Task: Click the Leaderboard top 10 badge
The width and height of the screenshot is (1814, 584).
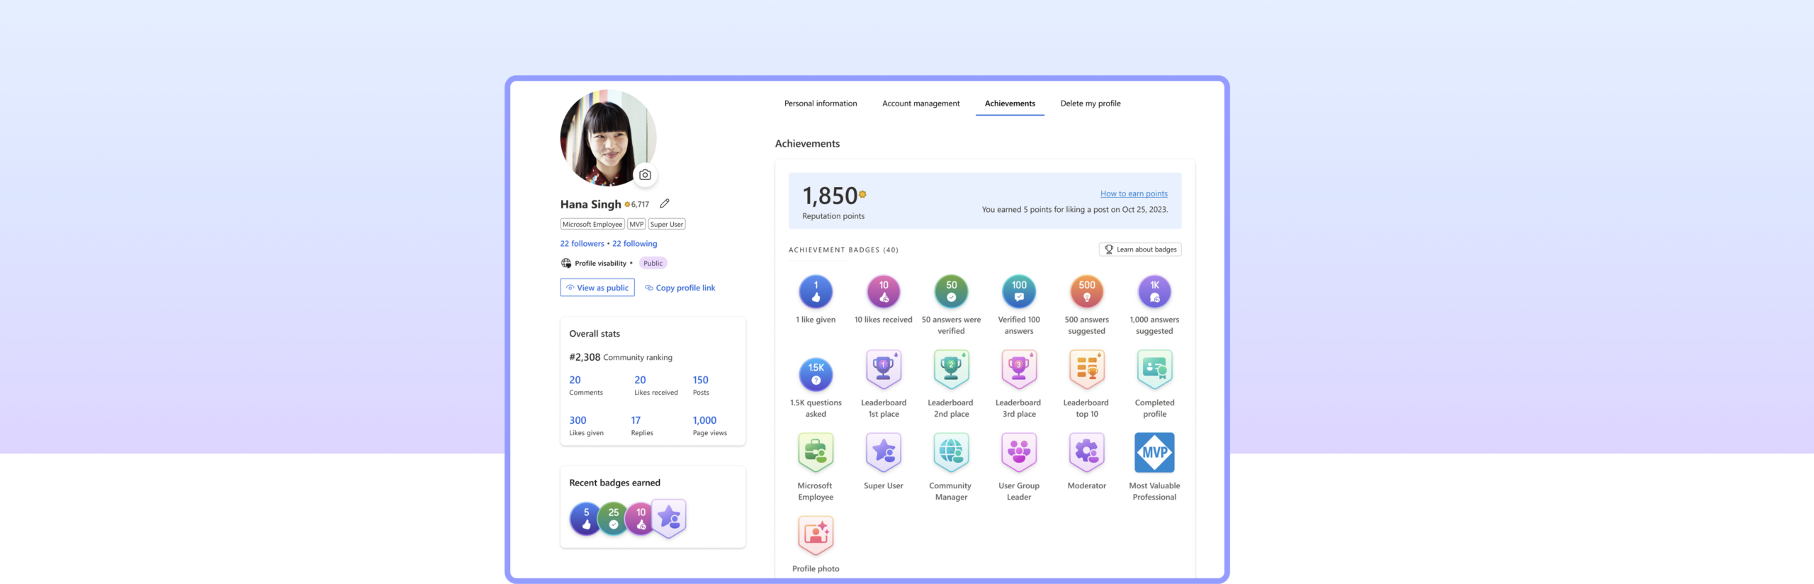Action: 1087,370
